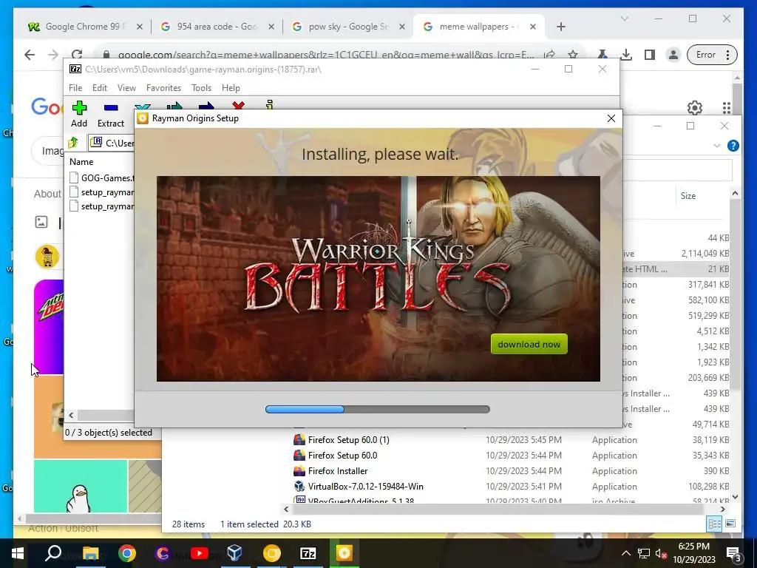Open Google apps grid icon
Image resolution: width=757 pixels, height=568 pixels.
point(726,107)
